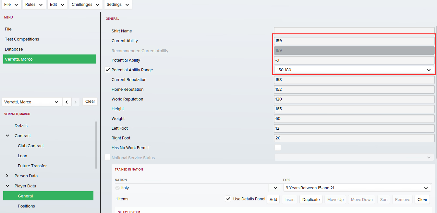Expand the Person Data tree section
Viewport: 437px width, 213px height.
[7, 176]
